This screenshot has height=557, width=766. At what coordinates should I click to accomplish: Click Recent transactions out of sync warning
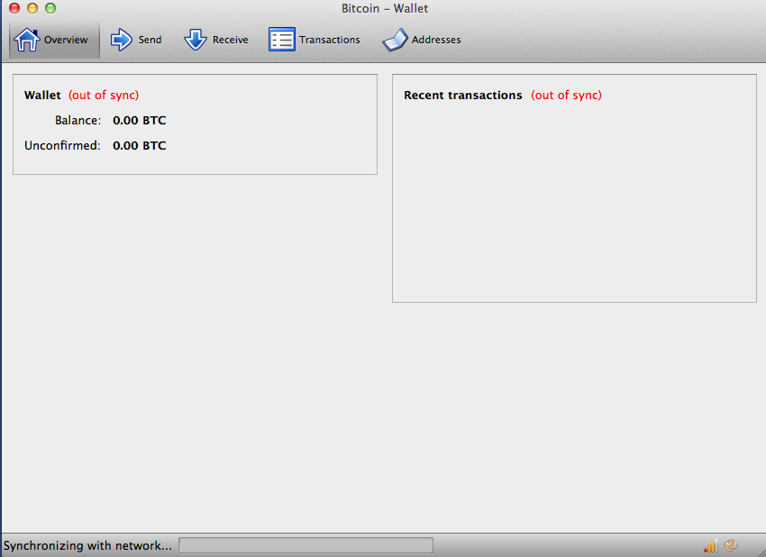[x=566, y=96]
